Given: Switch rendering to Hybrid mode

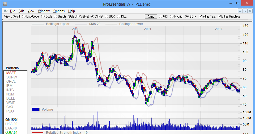Looking at the screenshot, I should 172,16.
